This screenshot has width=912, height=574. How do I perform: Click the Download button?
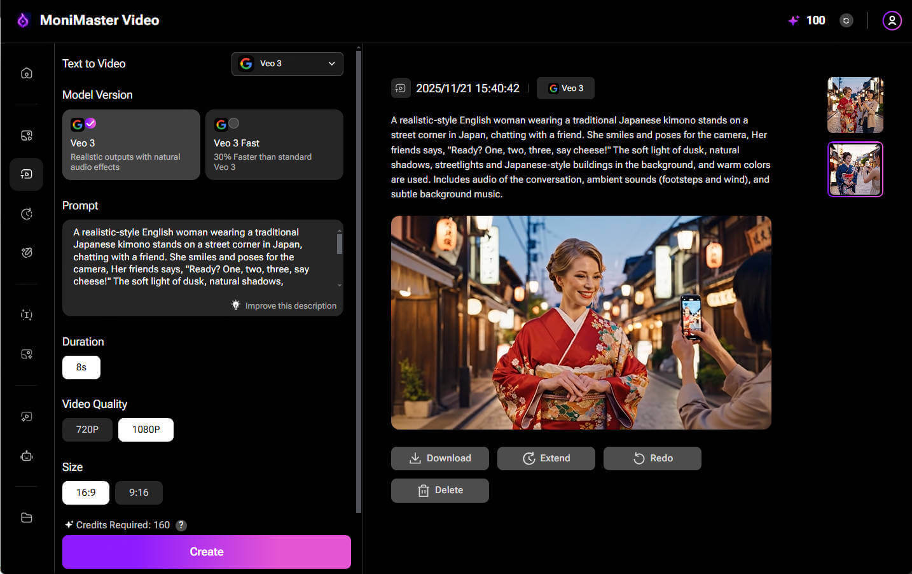(x=439, y=458)
